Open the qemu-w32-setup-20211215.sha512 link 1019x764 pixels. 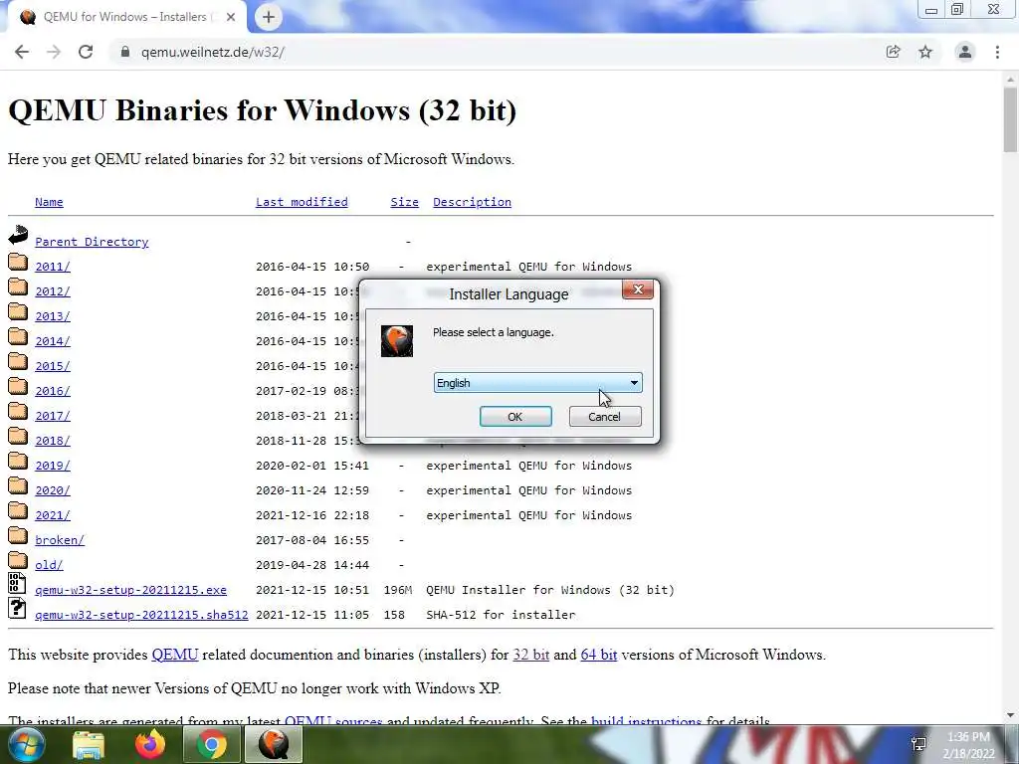[141, 615]
